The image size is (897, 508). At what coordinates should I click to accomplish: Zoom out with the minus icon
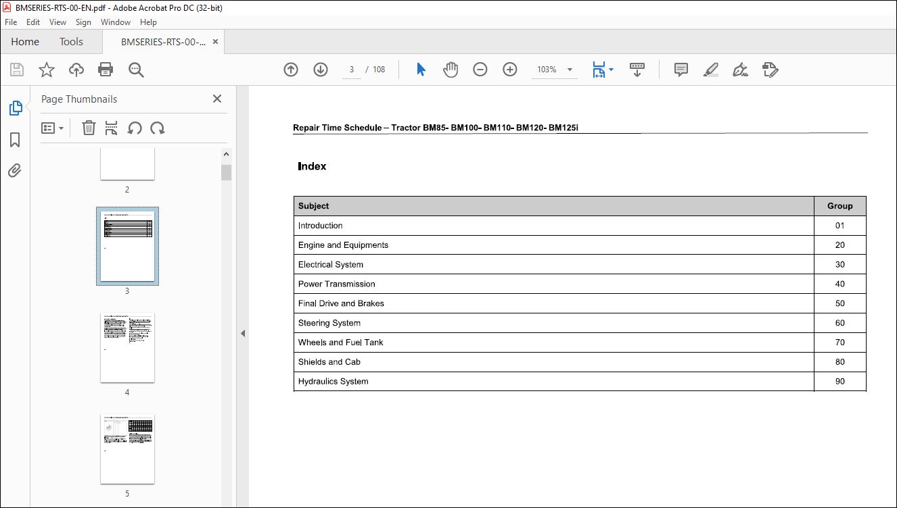[480, 70]
